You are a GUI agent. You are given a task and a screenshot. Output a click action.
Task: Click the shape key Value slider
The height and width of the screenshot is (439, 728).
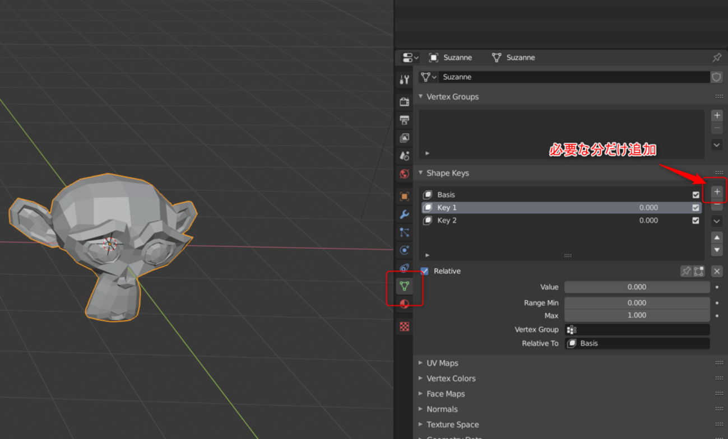(637, 287)
